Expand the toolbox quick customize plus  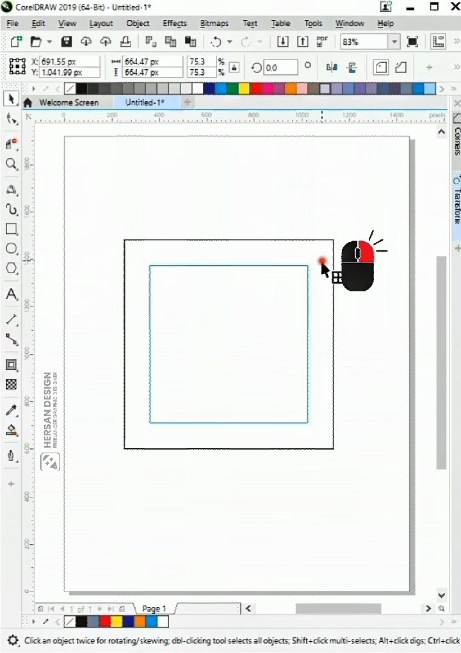coord(12,484)
